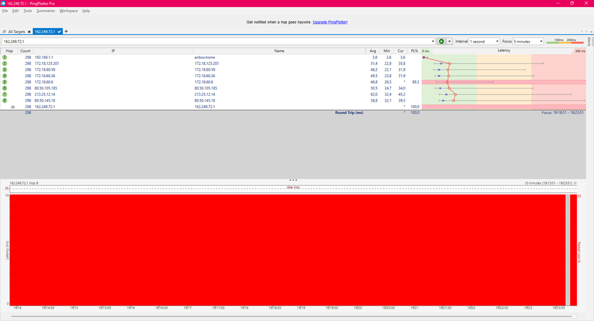
Task: Click hop 5 green status icon
Action: point(5,82)
